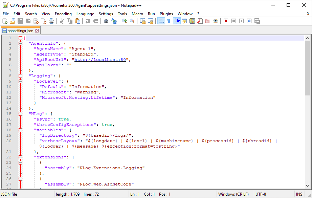Collapse the Logging block fold marker
The width and height of the screenshot is (312, 198).
pos(20,76)
